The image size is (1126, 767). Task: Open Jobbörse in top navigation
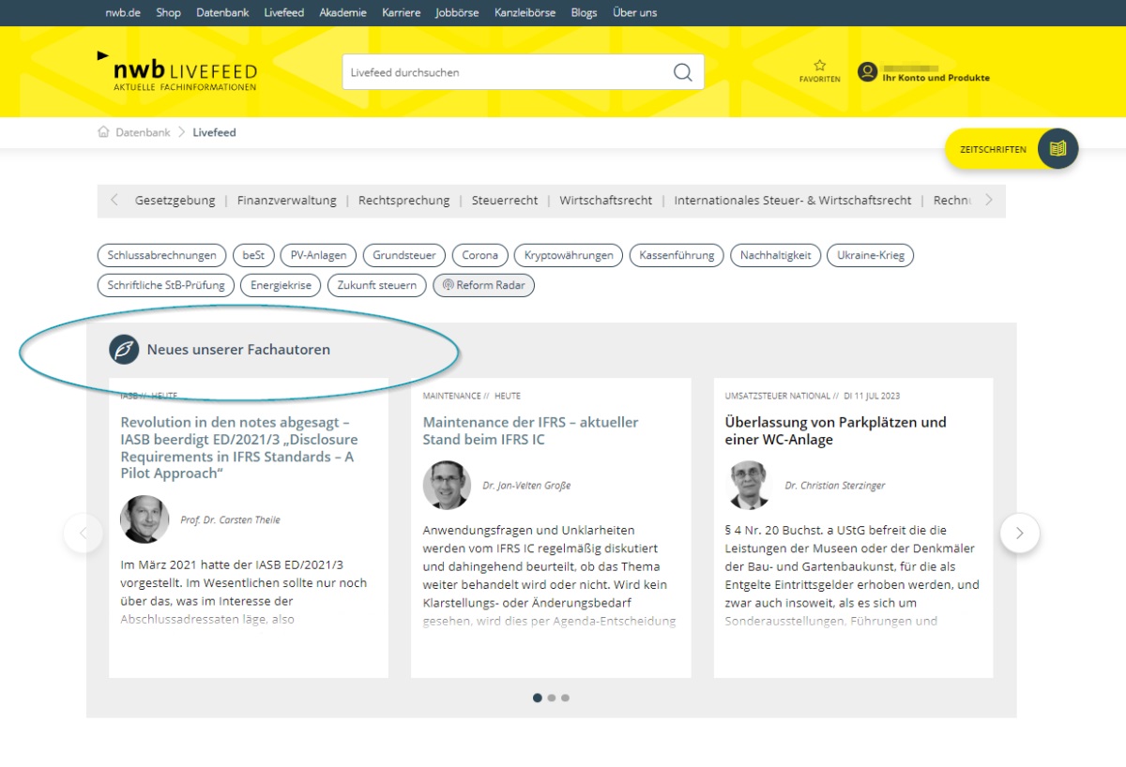click(459, 13)
